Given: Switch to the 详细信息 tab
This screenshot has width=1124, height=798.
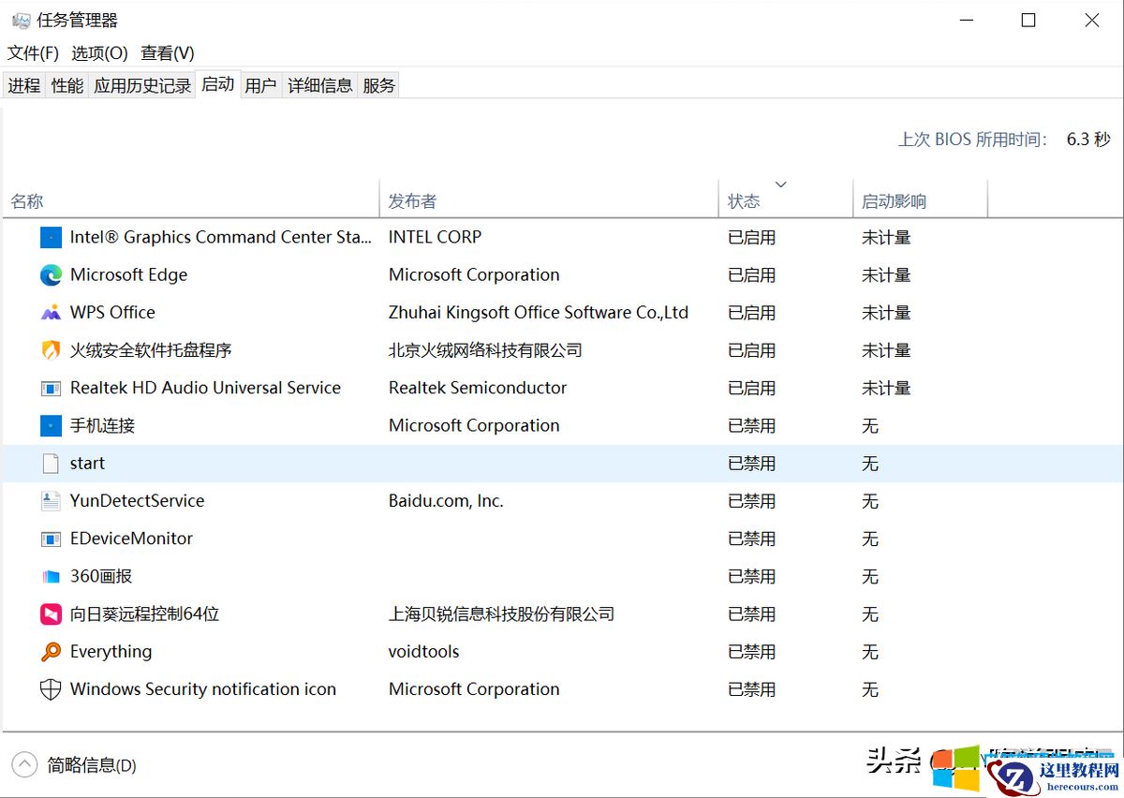Looking at the screenshot, I should tap(319, 84).
